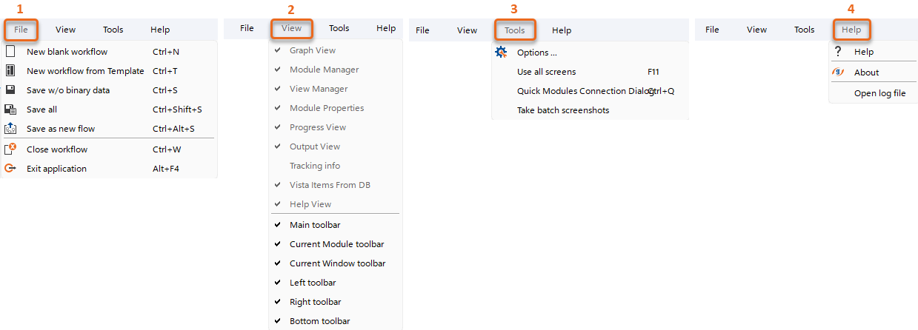Image resolution: width=918 pixels, height=330 pixels.
Task: Toggle Vista Items From DB
Action: point(336,185)
